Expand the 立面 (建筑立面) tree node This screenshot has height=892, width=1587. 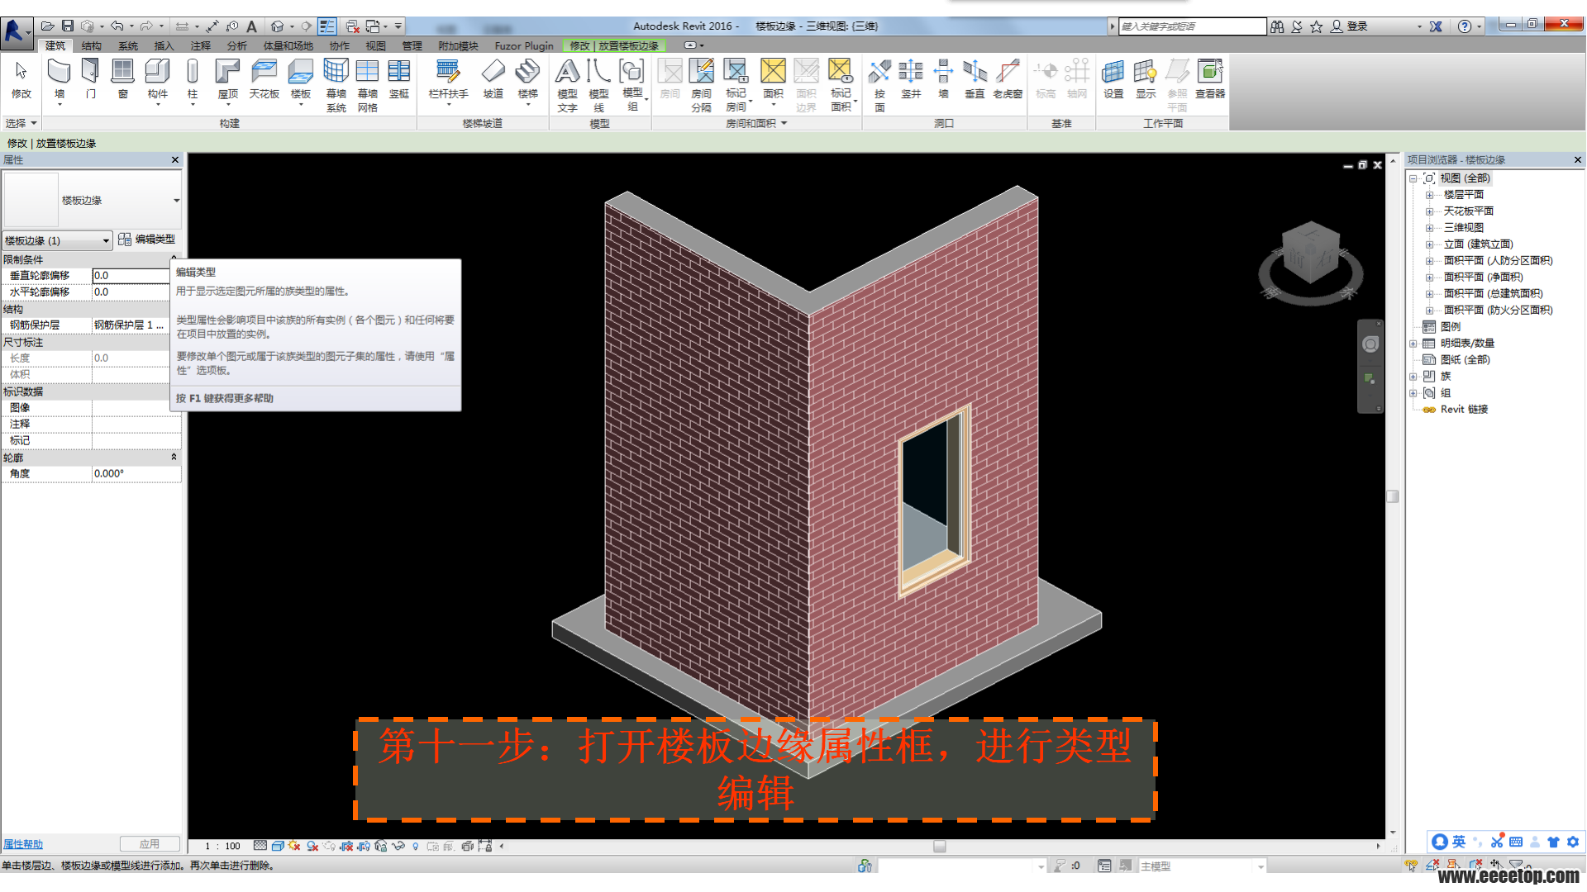point(1429,244)
